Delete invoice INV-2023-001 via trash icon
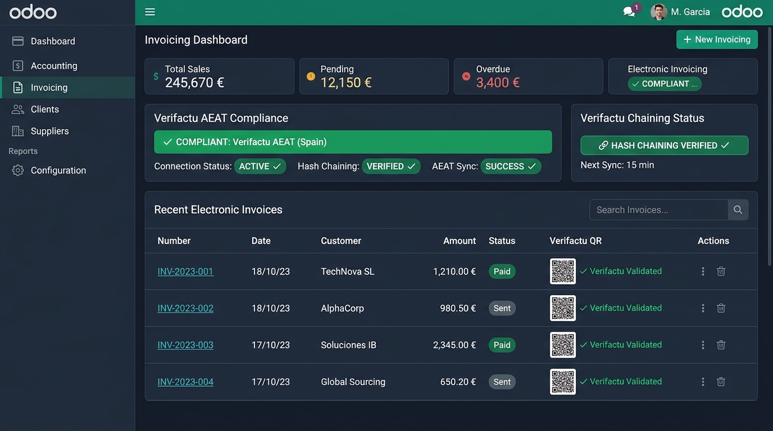Image resolution: width=773 pixels, height=431 pixels. 721,272
